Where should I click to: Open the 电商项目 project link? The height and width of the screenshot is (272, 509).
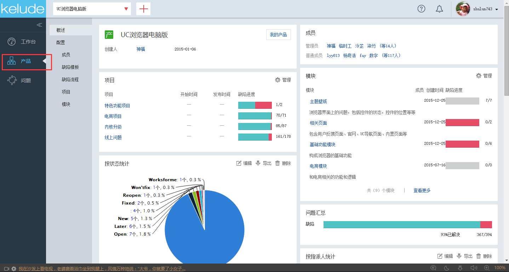click(113, 116)
